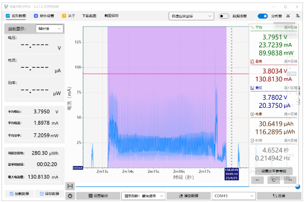Open the software settings tab
The height and width of the screenshot is (202, 305).
click(44, 16)
